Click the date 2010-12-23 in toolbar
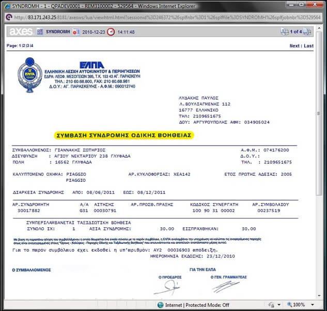The image size is (327, 311). [x=94, y=32]
